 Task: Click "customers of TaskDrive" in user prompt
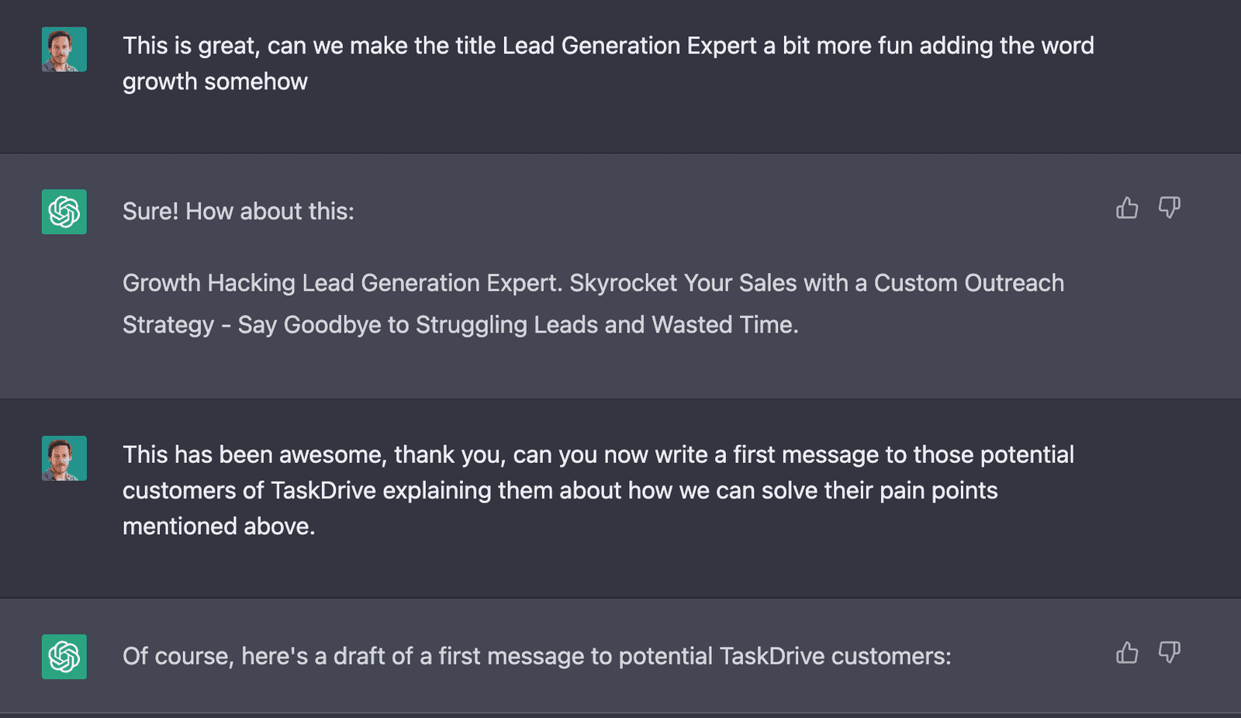tap(249, 491)
